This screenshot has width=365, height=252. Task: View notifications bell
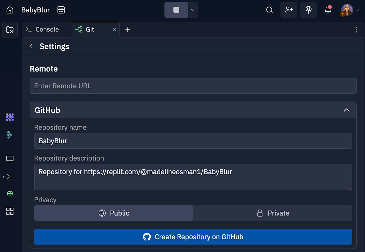point(328,10)
